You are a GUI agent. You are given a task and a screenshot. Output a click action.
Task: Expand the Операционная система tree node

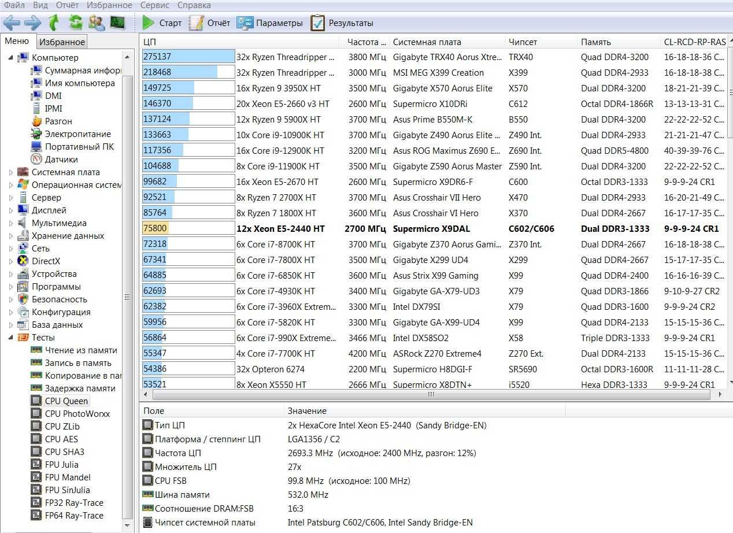click(x=11, y=185)
